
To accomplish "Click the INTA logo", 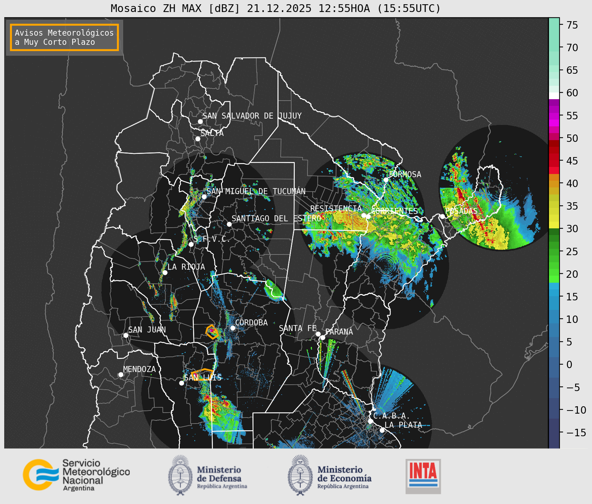I will click(423, 476).
